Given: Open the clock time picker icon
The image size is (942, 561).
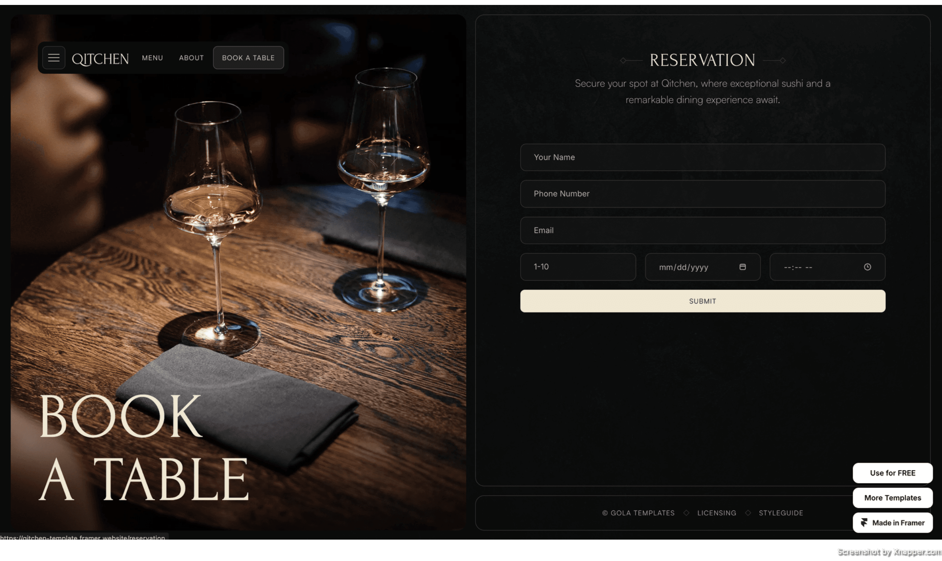Looking at the screenshot, I should 867,267.
